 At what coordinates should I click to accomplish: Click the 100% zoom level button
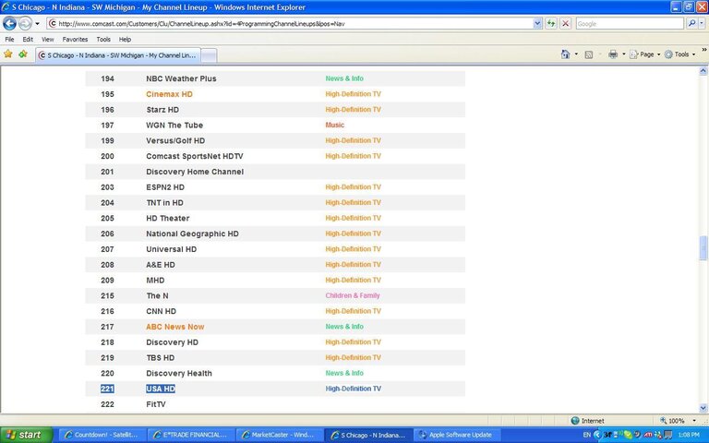(x=672, y=421)
